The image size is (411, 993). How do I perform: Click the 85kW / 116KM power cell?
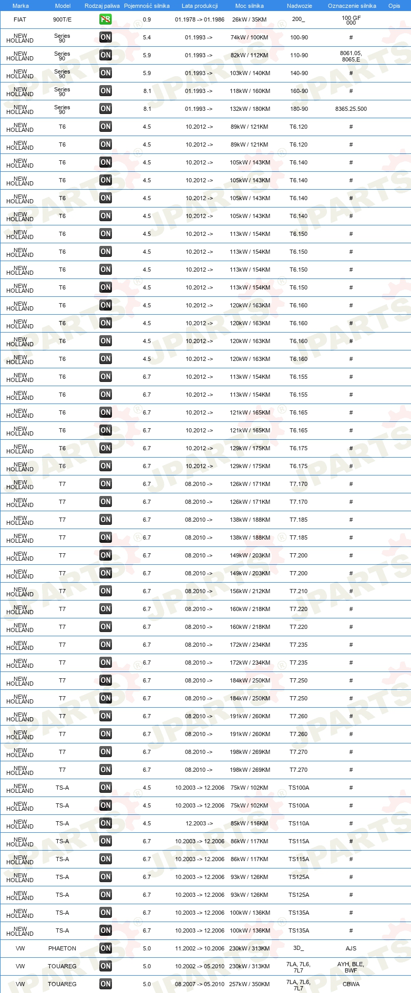(250, 823)
